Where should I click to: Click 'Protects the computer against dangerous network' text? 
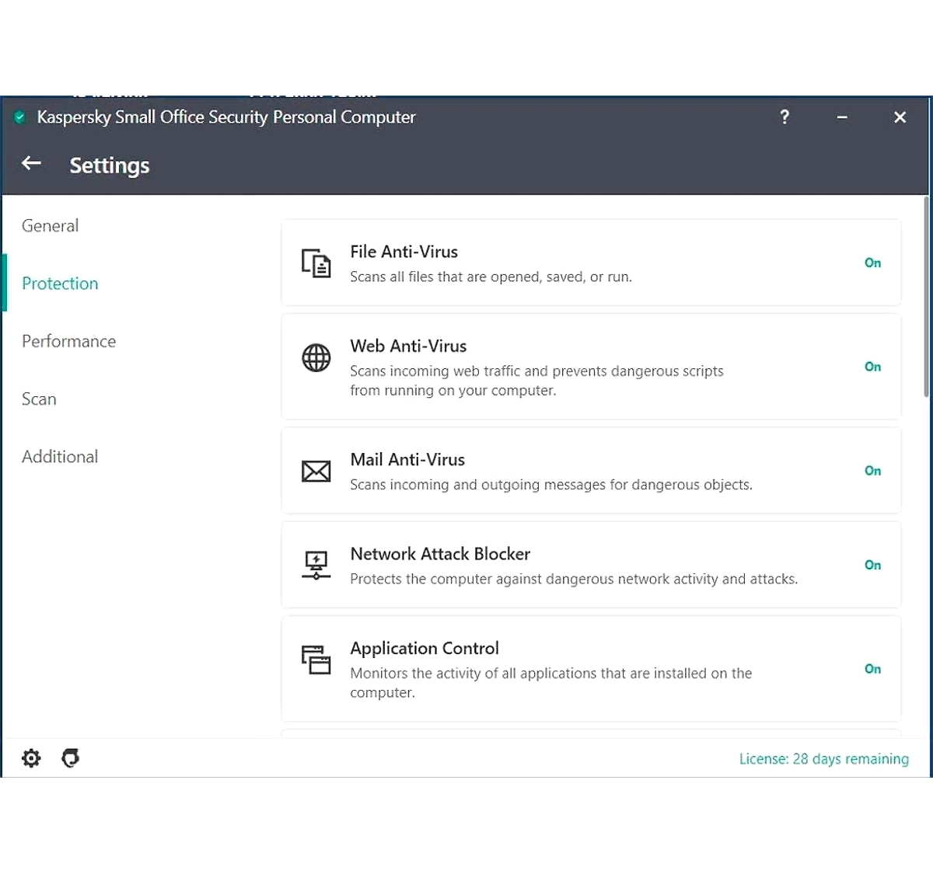574,579
